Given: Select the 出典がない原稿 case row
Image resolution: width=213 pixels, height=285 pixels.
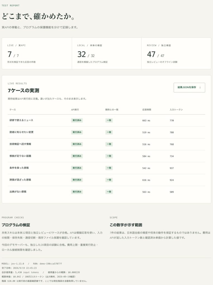Looking at the screenshot, I should (106, 192).
